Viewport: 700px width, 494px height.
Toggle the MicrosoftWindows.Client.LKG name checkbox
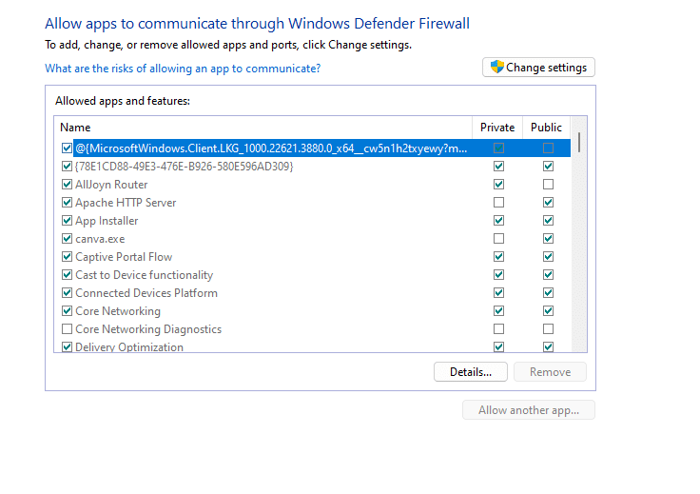click(x=67, y=148)
